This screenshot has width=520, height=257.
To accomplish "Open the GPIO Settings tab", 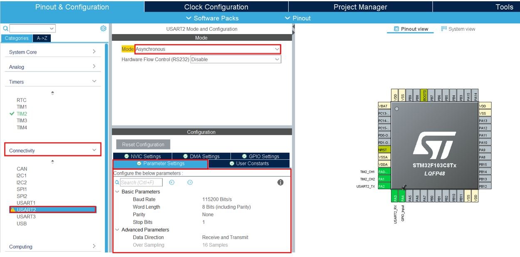I will [x=260, y=156].
